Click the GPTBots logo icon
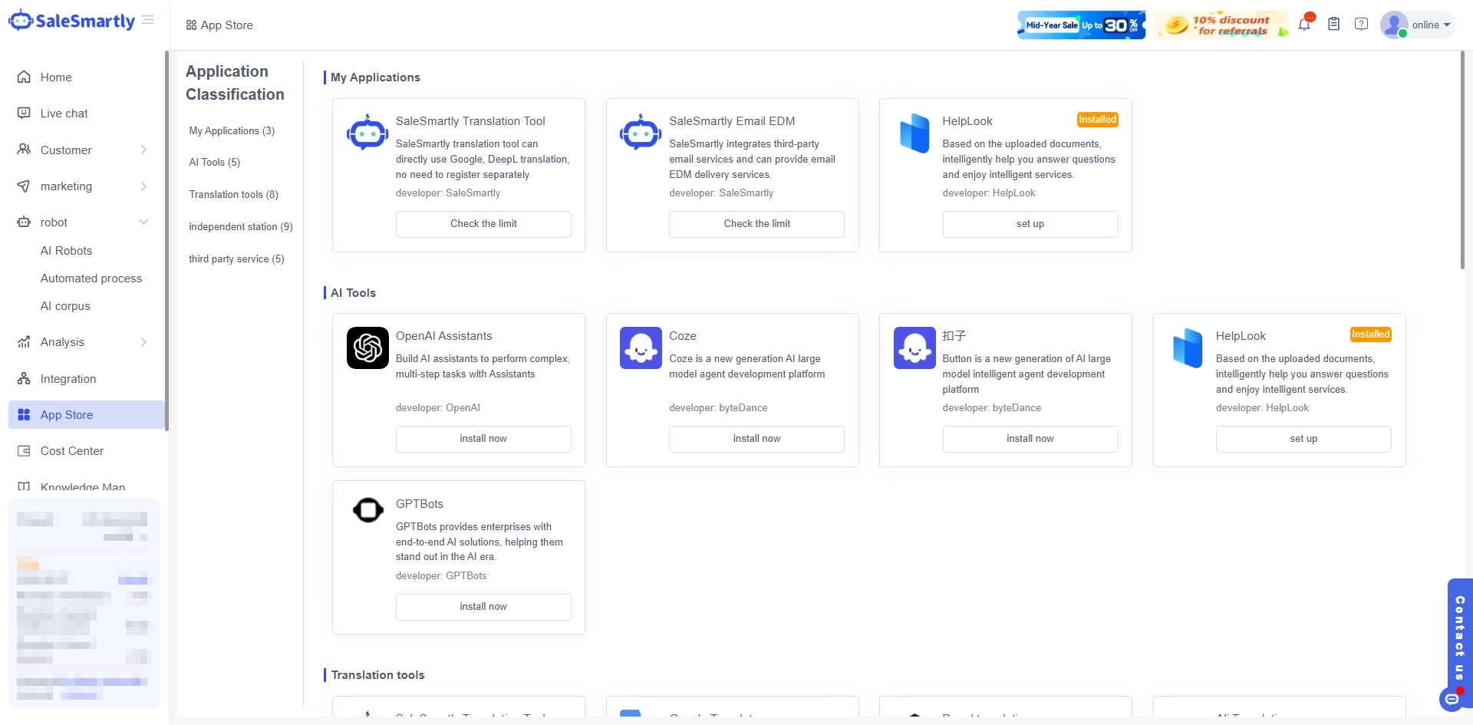 [x=367, y=509]
